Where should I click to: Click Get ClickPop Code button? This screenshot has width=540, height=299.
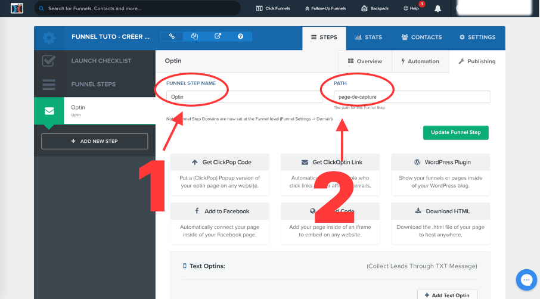tap(220, 163)
